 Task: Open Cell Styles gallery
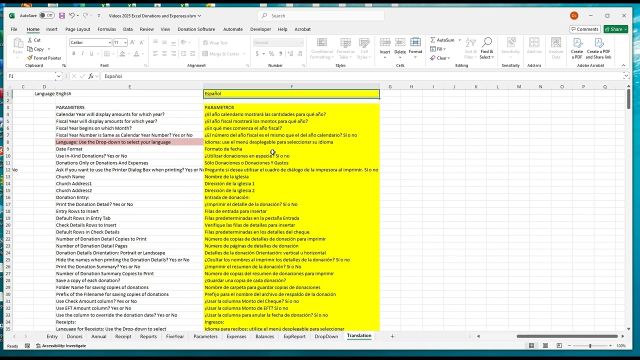click(364, 48)
